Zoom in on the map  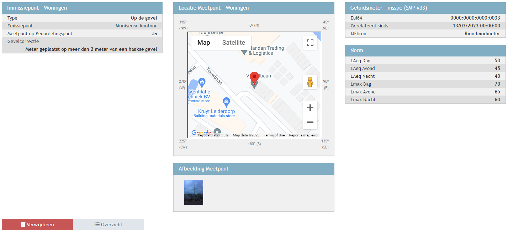[x=310, y=108]
